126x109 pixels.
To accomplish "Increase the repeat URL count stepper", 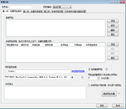I will point(98,77).
